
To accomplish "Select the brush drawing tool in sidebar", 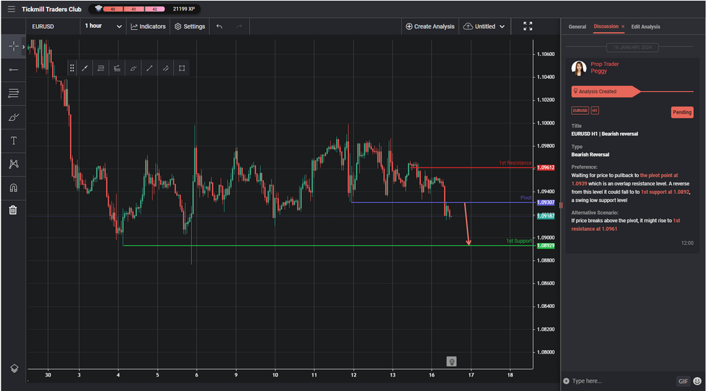I will coord(13,117).
